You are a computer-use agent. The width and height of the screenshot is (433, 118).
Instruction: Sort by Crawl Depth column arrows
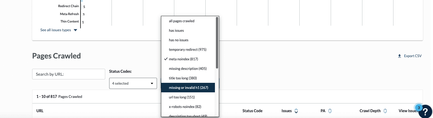click(x=385, y=111)
